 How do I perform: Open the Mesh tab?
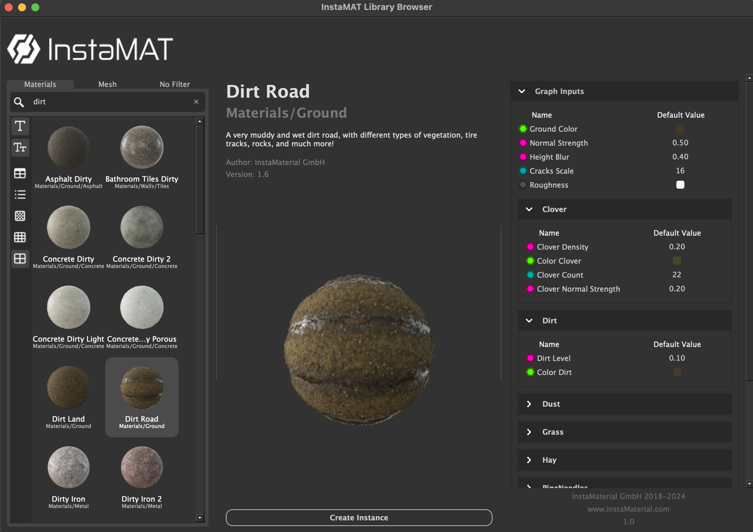click(108, 84)
